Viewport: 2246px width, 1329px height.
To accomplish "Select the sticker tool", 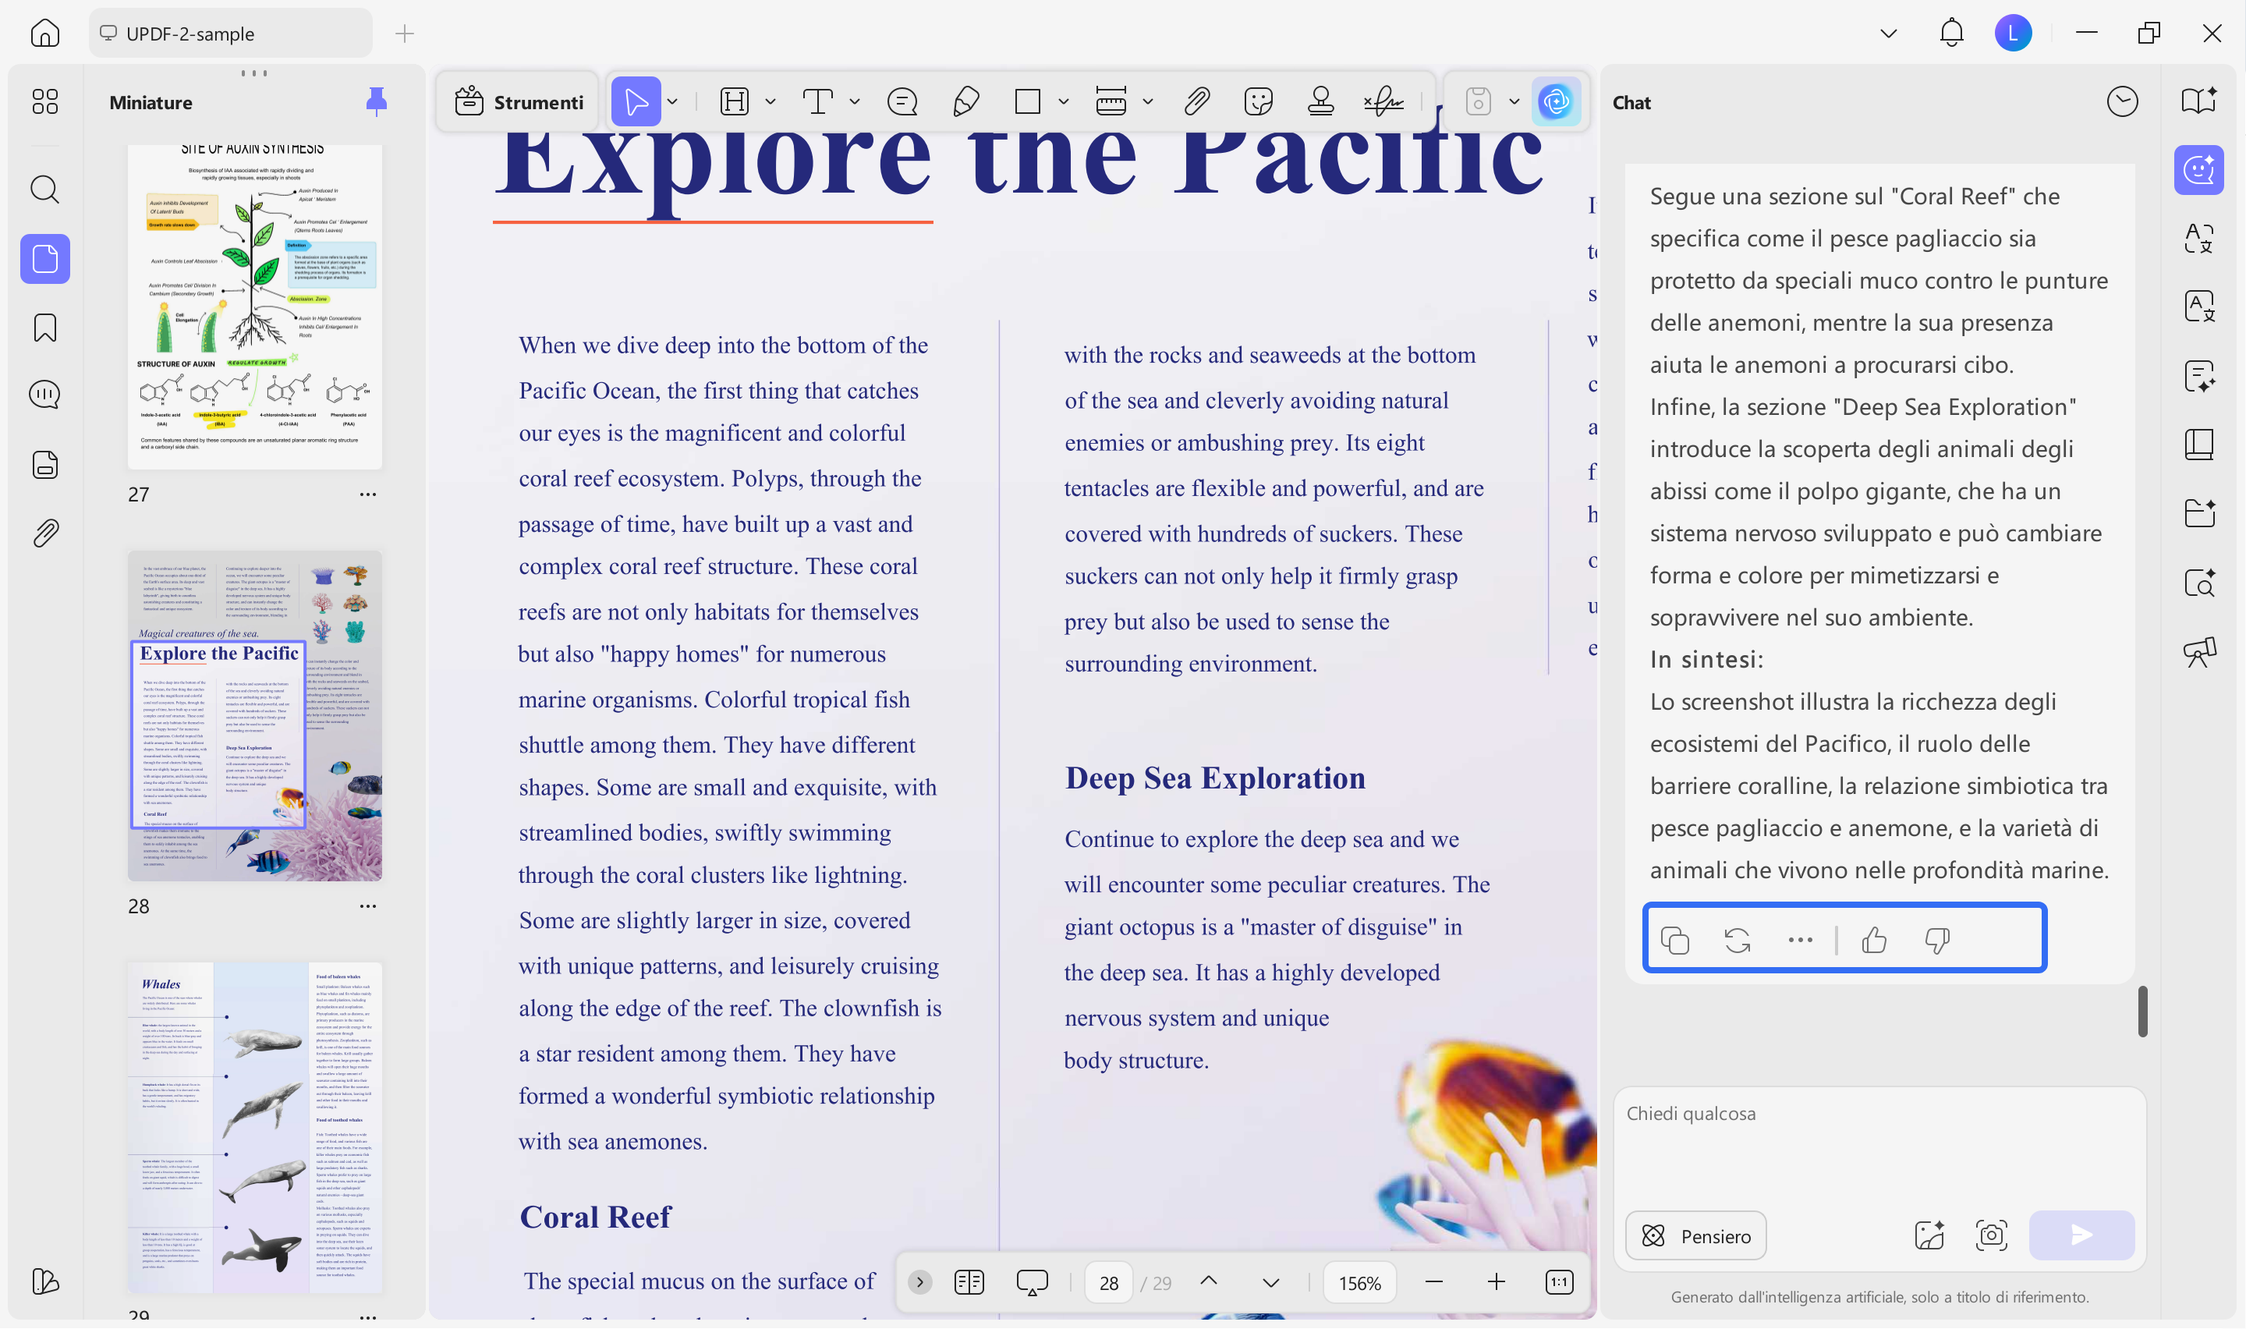I will tap(1259, 101).
